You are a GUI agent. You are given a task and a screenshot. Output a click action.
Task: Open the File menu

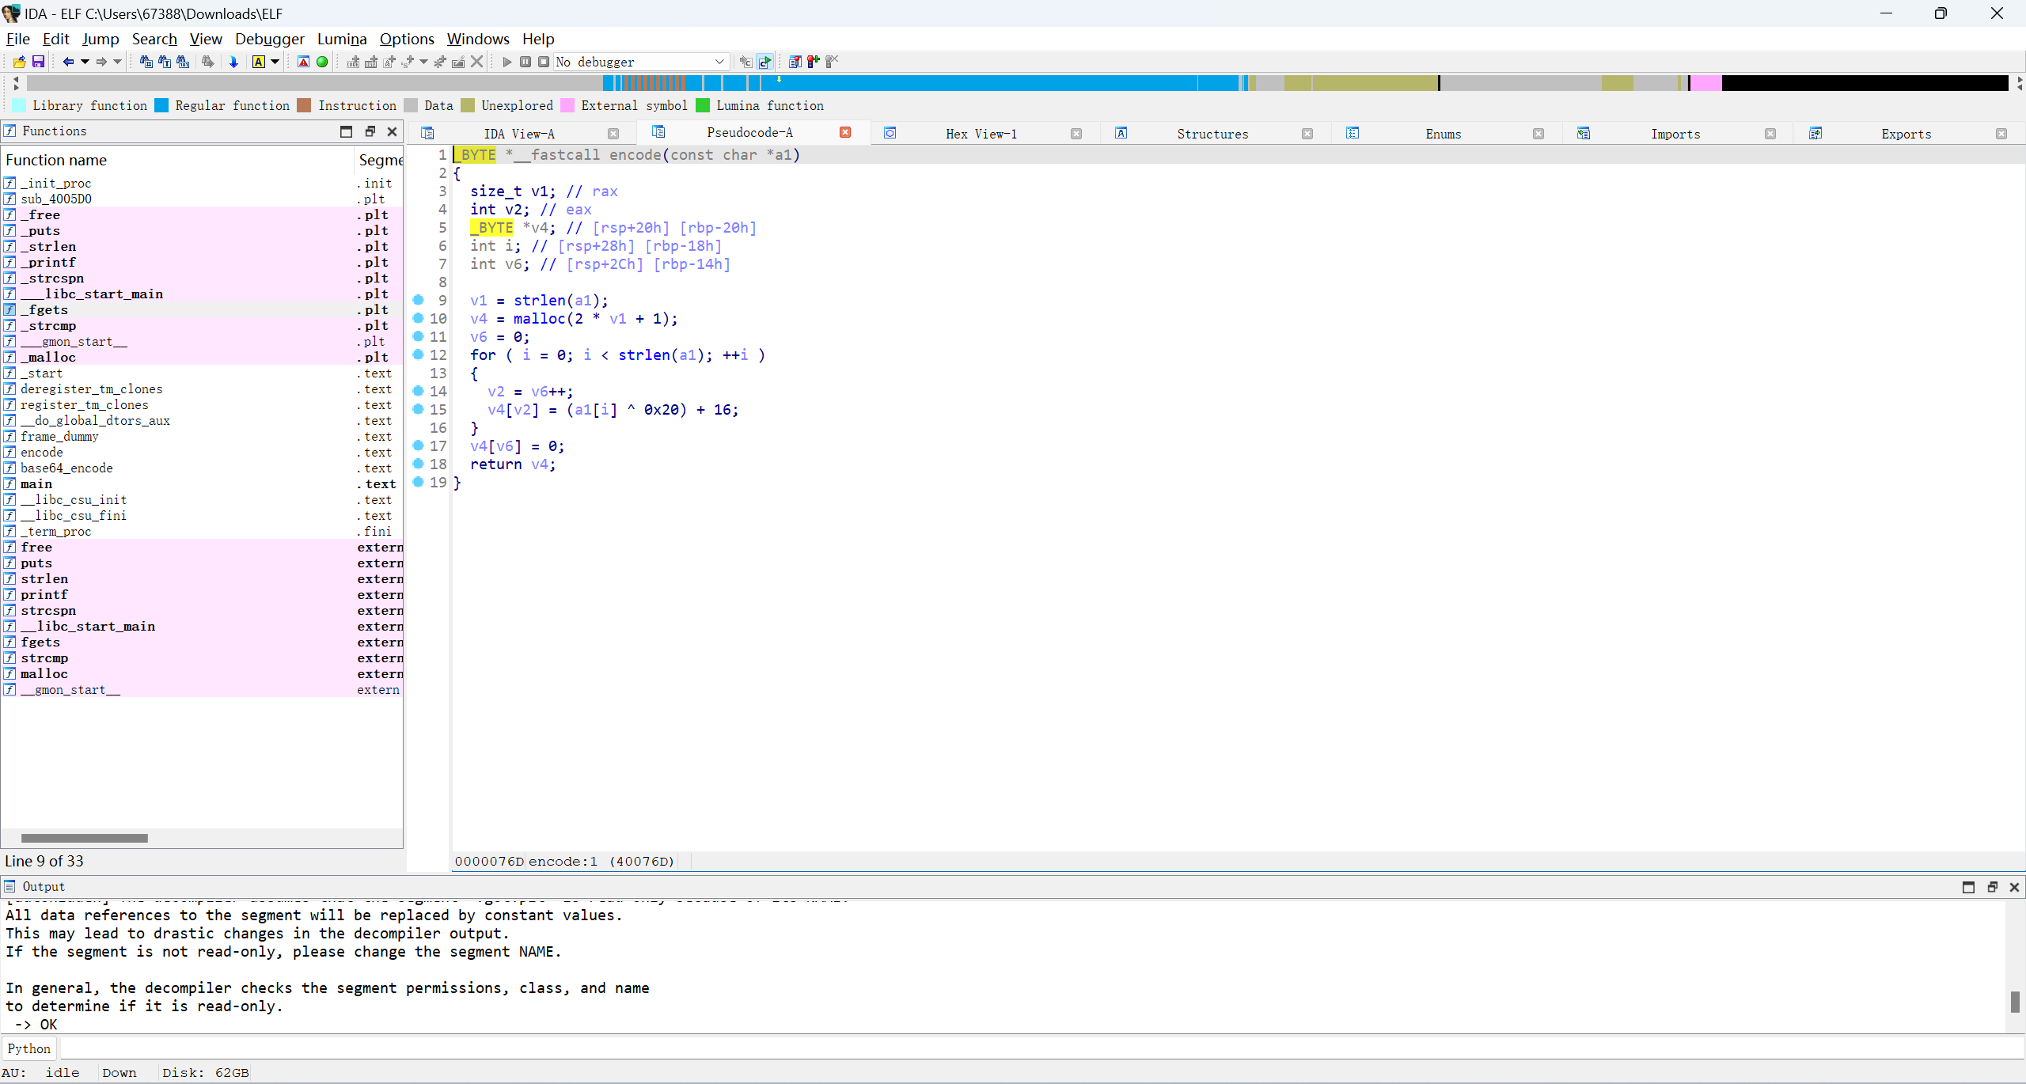click(x=17, y=39)
